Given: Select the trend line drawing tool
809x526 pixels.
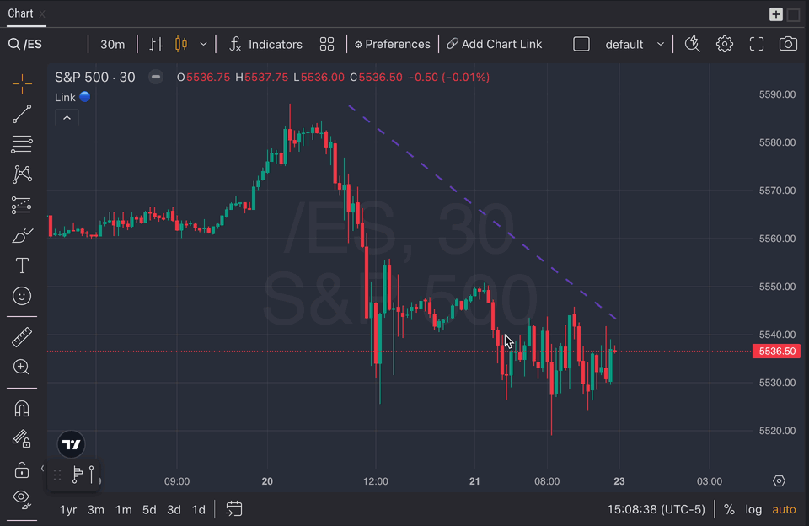Looking at the screenshot, I should click(x=22, y=114).
